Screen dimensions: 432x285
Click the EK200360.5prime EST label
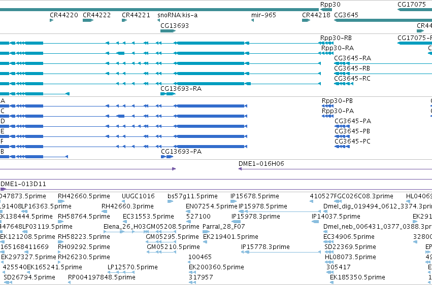216,268
